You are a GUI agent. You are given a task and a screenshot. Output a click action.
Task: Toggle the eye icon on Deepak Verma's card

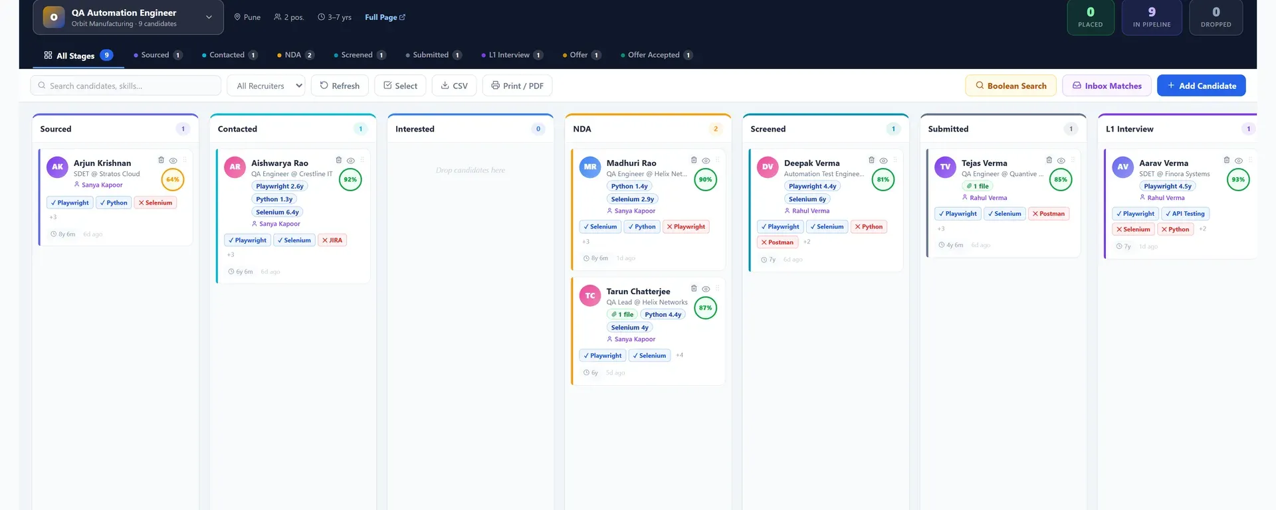coord(883,161)
